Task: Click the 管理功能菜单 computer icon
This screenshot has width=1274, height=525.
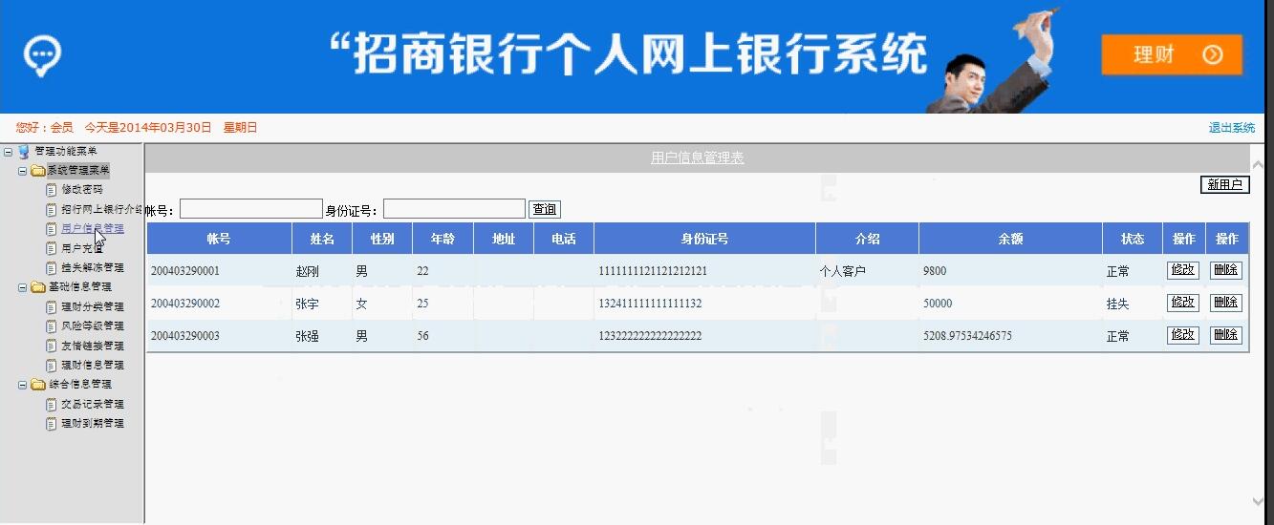Action: [x=24, y=152]
